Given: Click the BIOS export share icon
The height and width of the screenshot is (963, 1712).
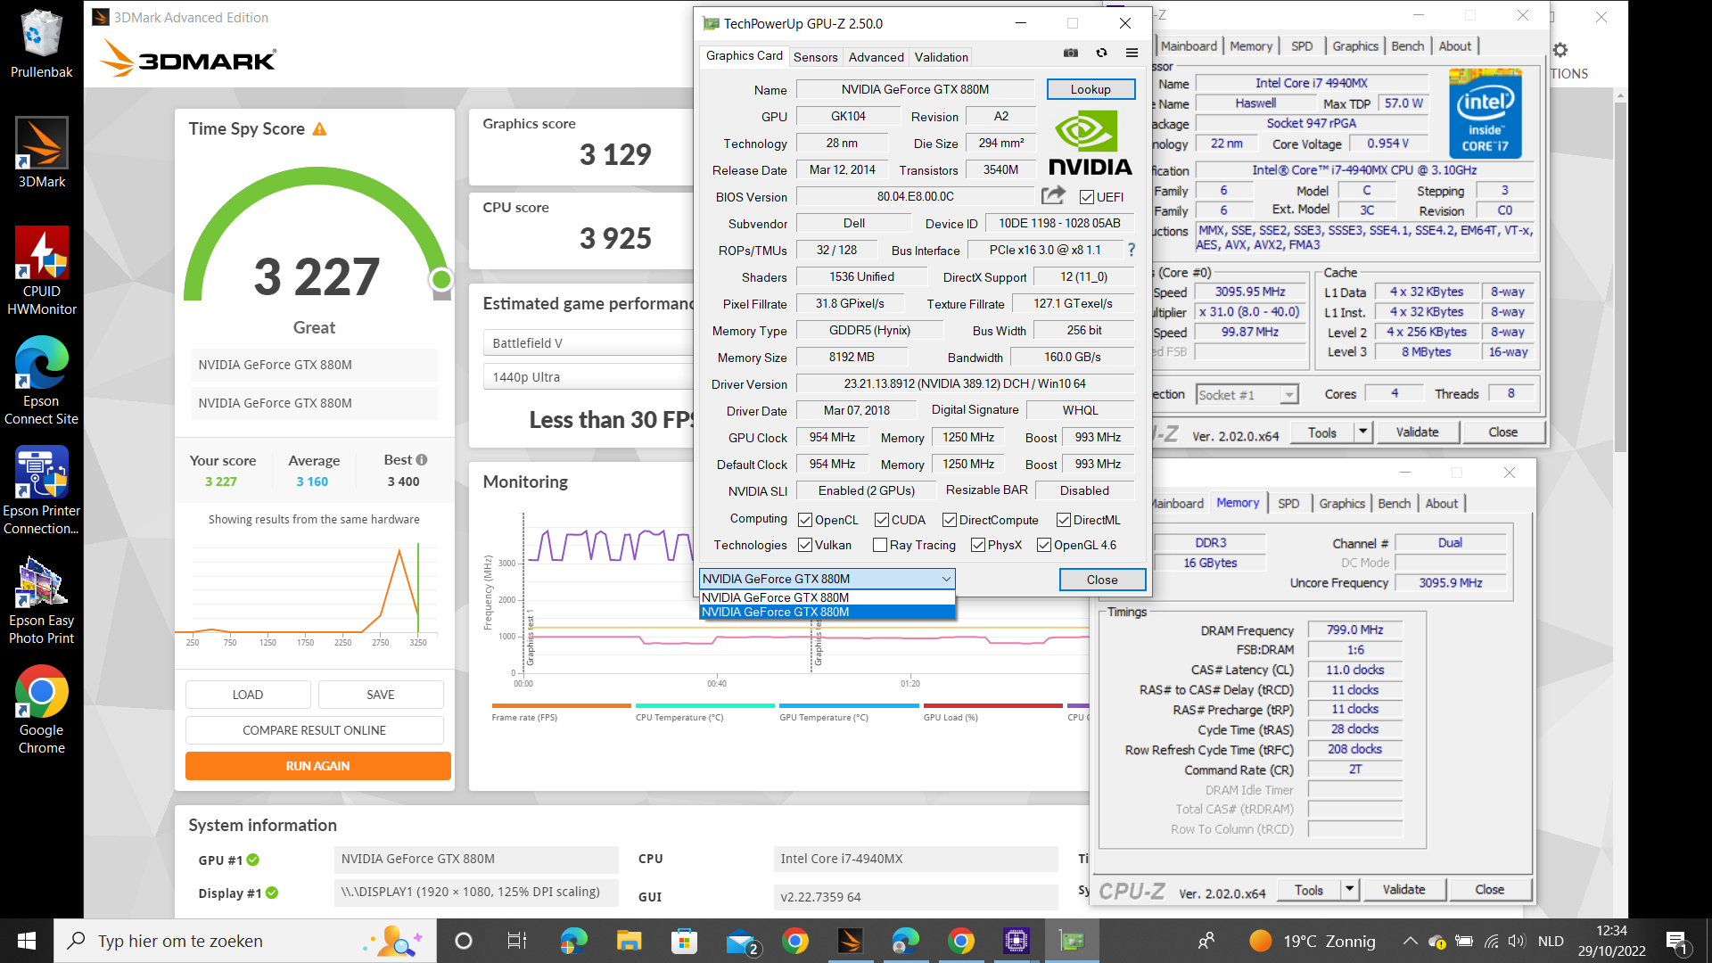Looking at the screenshot, I should 1053,195.
